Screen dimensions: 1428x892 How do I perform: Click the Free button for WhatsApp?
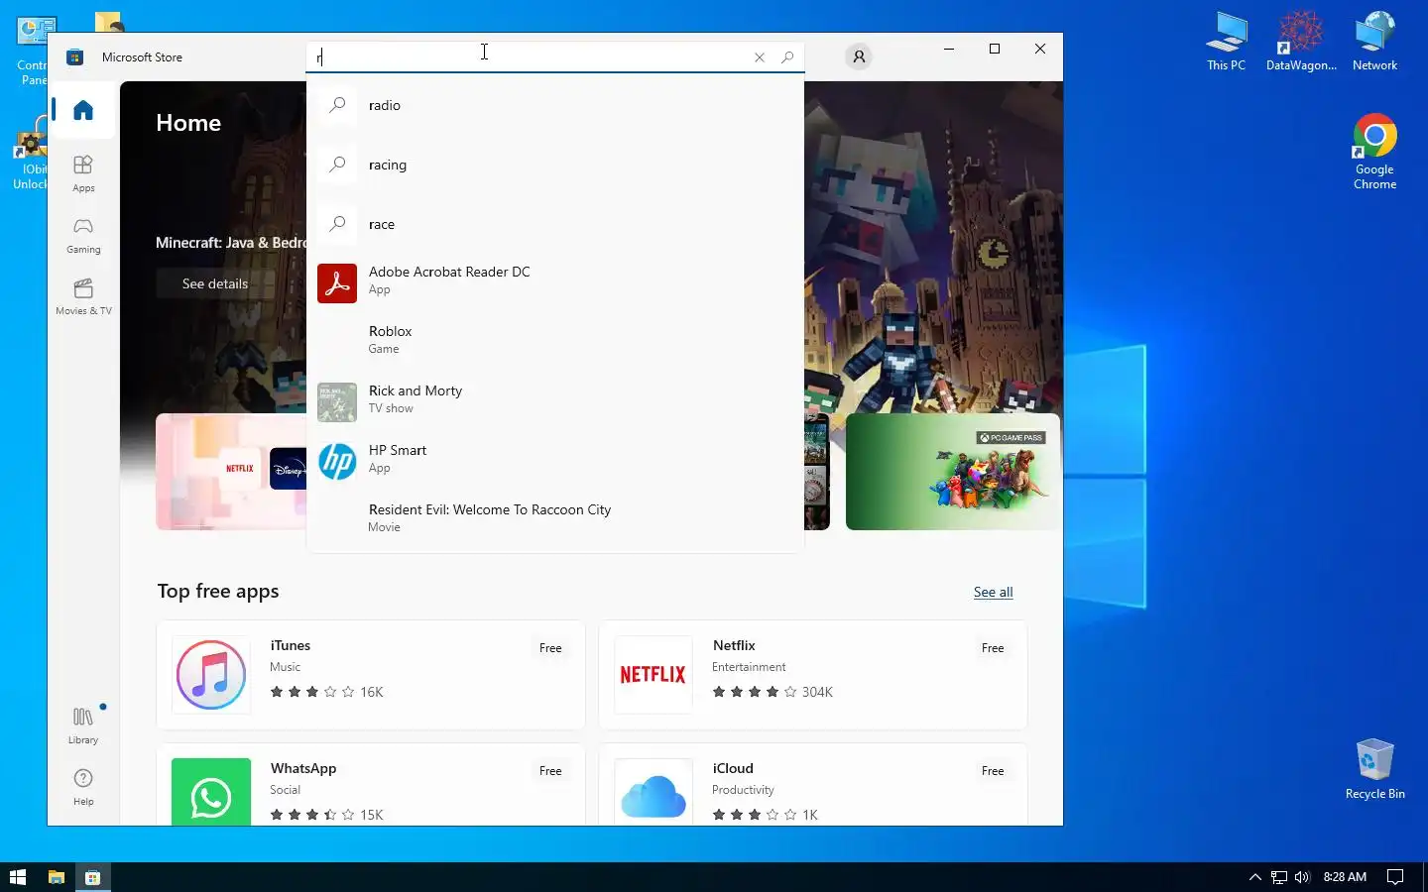pyautogui.click(x=550, y=771)
